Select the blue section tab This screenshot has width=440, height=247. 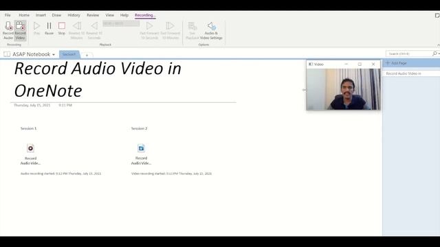pos(69,54)
